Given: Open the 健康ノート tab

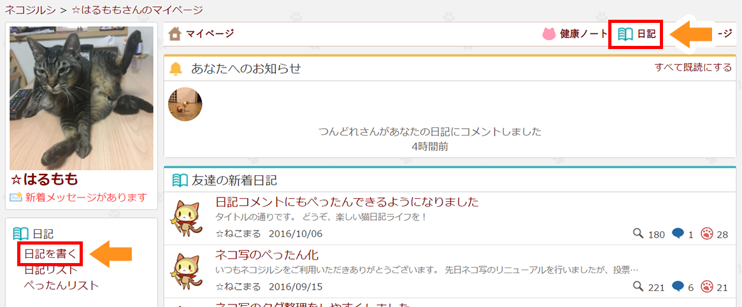Looking at the screenshot, I should click(x=583, y=34).
